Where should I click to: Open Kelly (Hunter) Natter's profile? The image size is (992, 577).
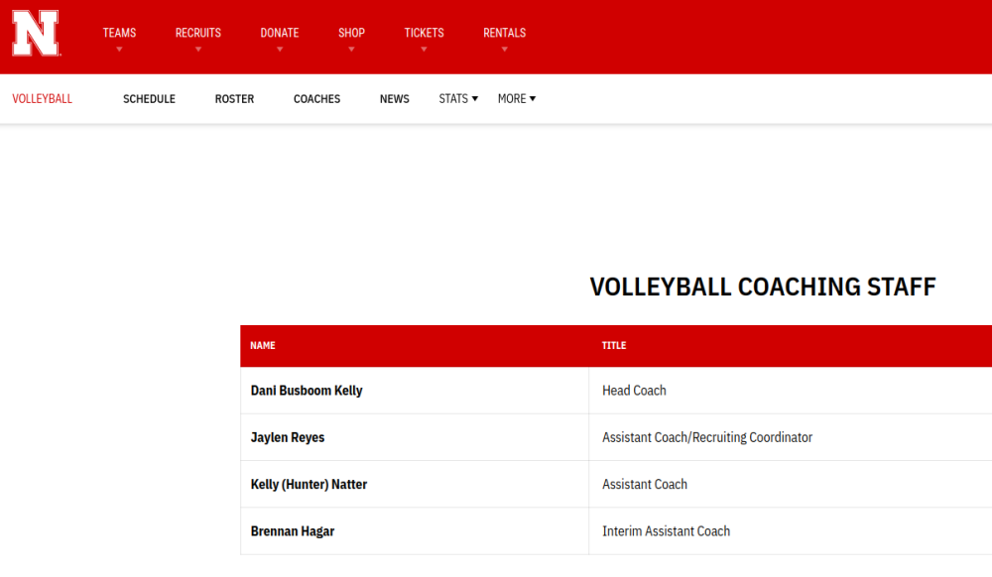[x=309, y=485]
